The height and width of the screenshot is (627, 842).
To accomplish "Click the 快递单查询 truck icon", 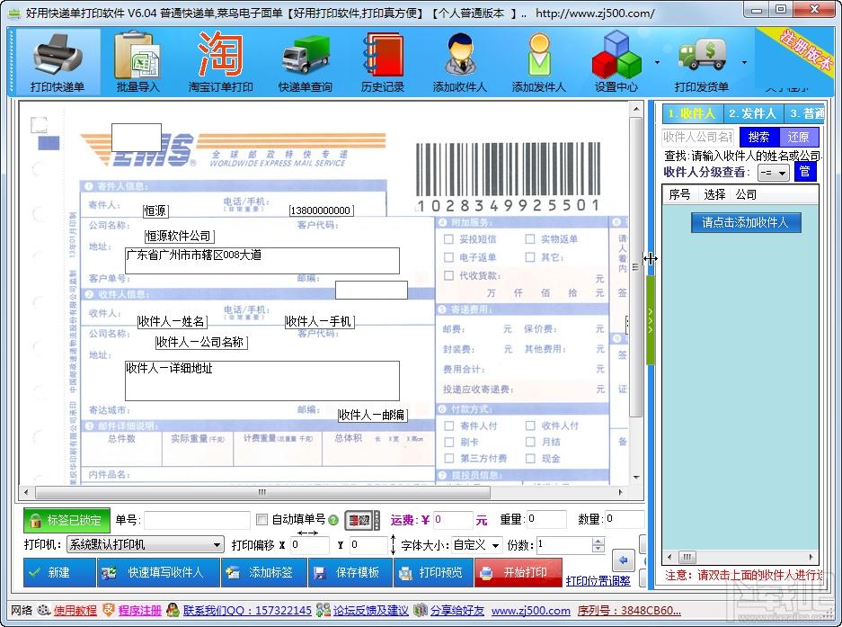I will coord(305,56).
